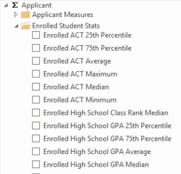
Task: Click the open Enrolled Student Stats folder icon
Action: pyautogui.click(x=25, y=26)
